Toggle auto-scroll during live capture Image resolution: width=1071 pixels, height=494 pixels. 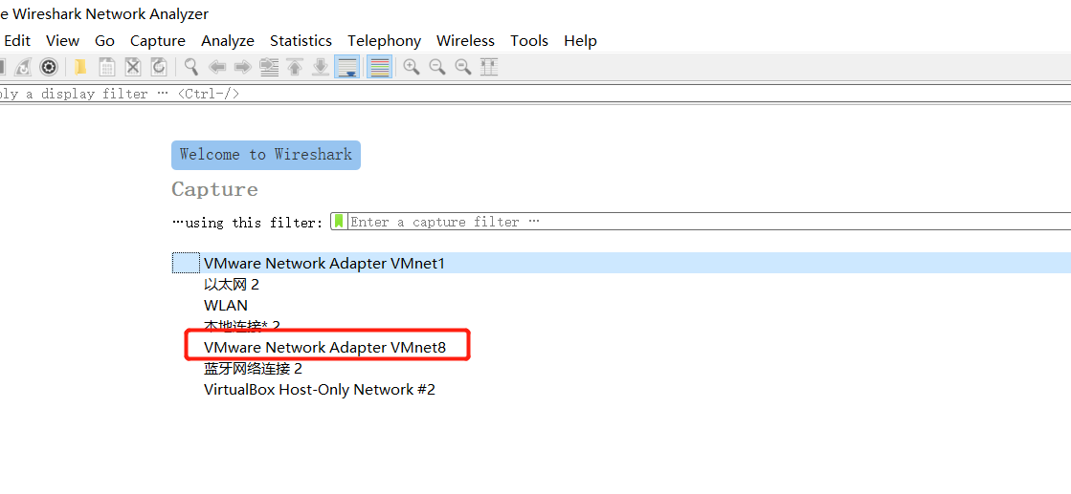(347, 67)
